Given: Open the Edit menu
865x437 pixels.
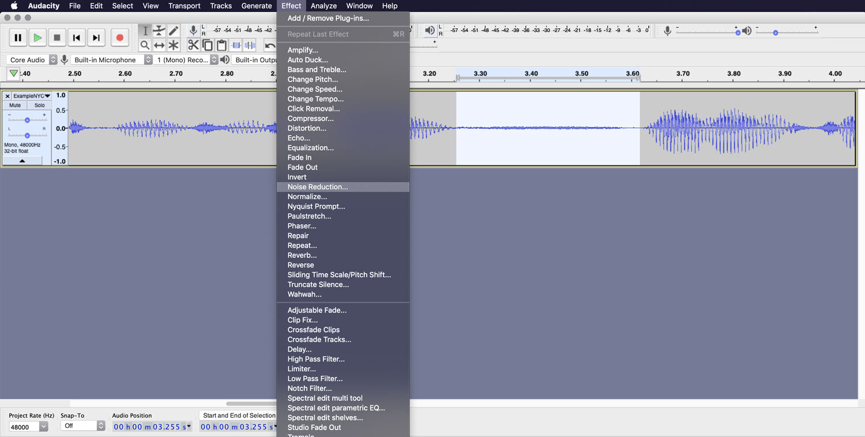Looking at the screenshot, I should click(96, 6).
